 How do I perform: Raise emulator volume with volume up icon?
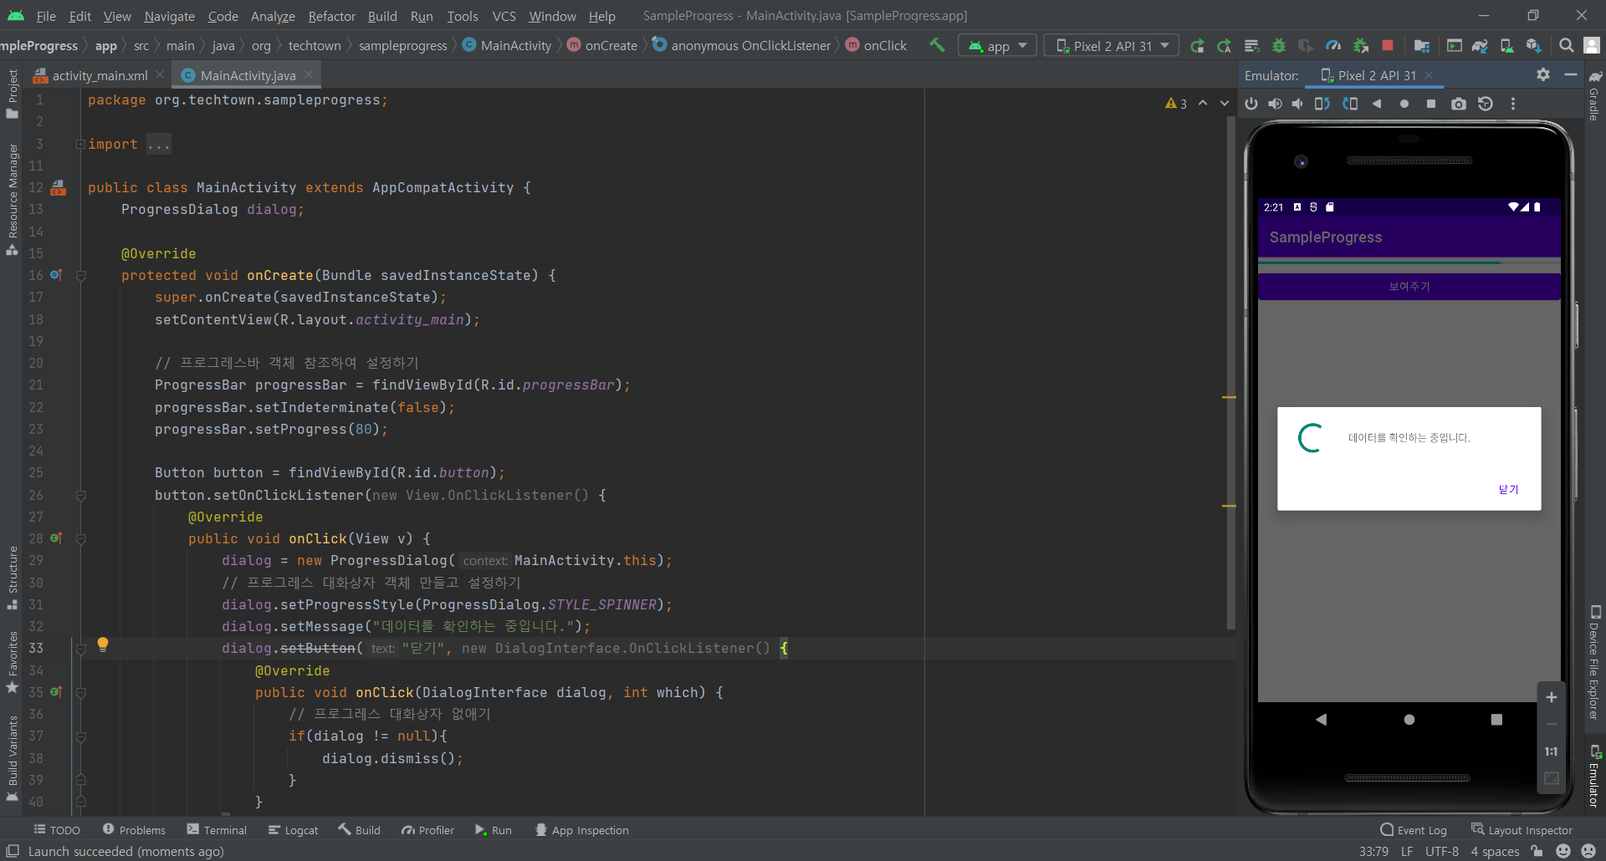[1275, 104]
